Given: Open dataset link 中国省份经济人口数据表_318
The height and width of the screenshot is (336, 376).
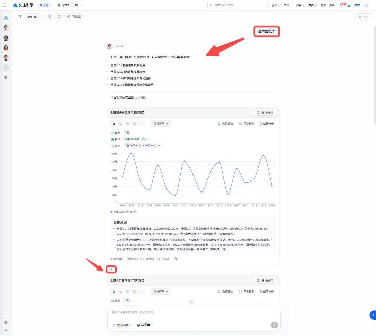Looking at the screenshot, I should 144,259.
